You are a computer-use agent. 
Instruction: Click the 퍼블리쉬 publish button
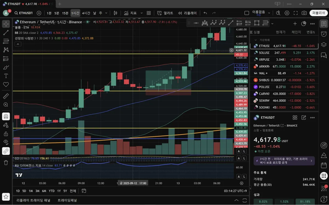(x=319, y=13)
